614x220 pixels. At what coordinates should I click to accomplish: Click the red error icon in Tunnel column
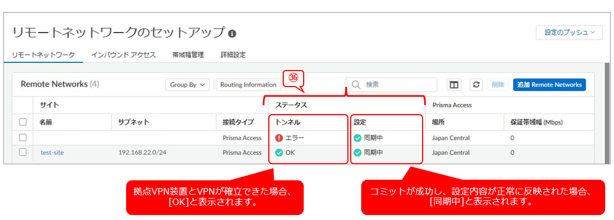click(x=279, y=138)
